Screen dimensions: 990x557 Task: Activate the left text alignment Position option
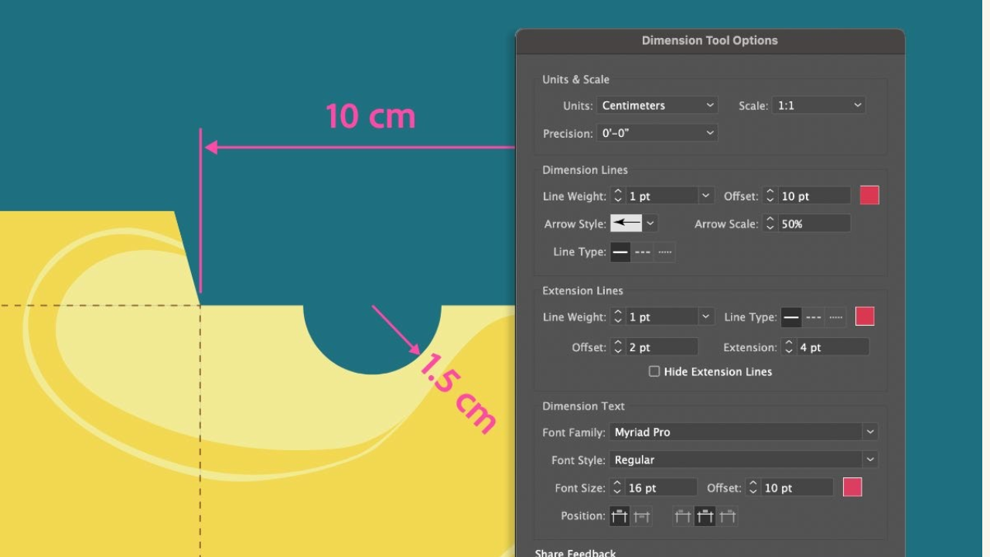pos(682,515)
